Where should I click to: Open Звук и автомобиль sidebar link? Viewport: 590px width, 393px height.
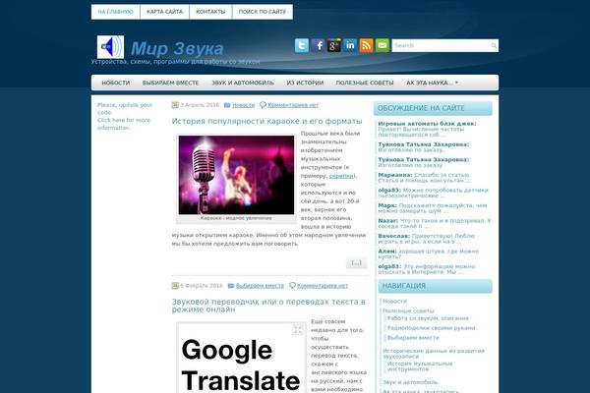(410, 382)
